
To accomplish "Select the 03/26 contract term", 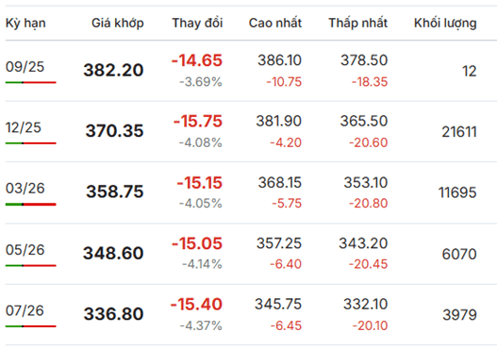I will 25,189.
